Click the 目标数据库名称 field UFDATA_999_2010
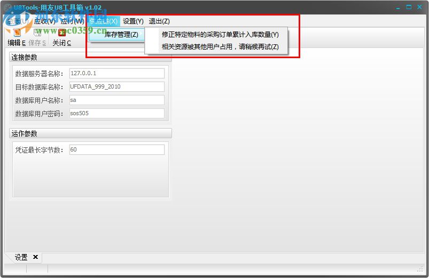The image size is (429, 278). 117,86
